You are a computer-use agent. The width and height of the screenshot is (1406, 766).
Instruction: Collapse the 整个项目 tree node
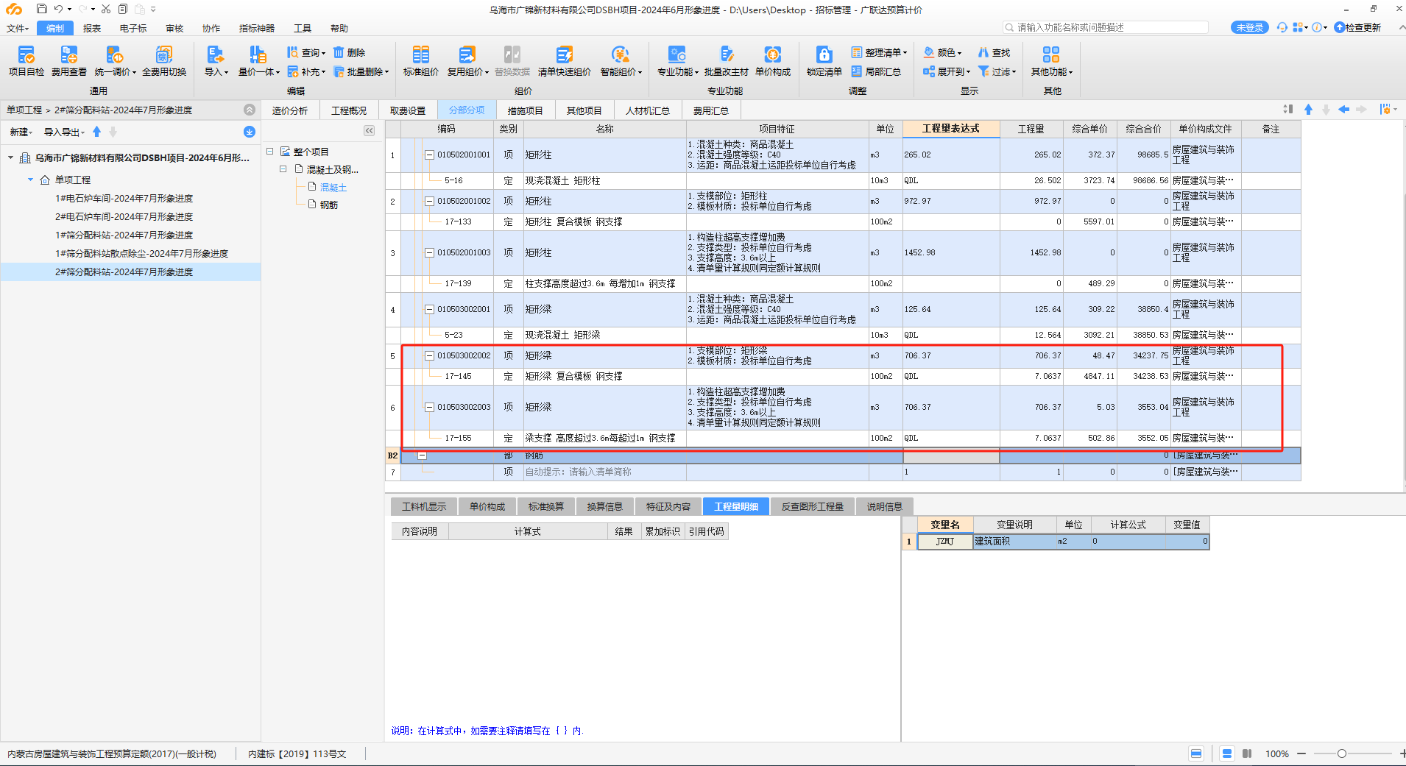(269, 152)
